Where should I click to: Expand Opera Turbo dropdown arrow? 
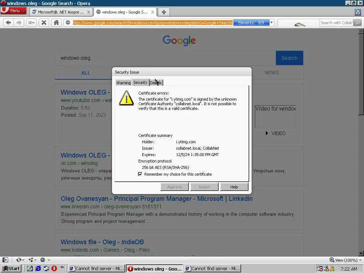tap(48, 260)
